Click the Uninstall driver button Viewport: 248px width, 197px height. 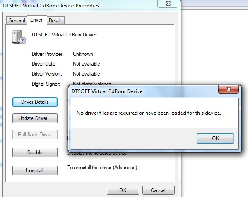35,171
